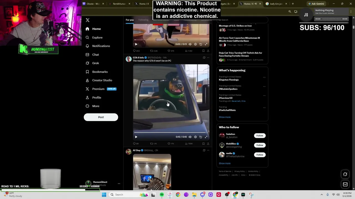Image resolution: width=355 pixels, height=199 pixels.
Task: Click Grok icon on GTA 6 Info post
Action: [204, 58]
